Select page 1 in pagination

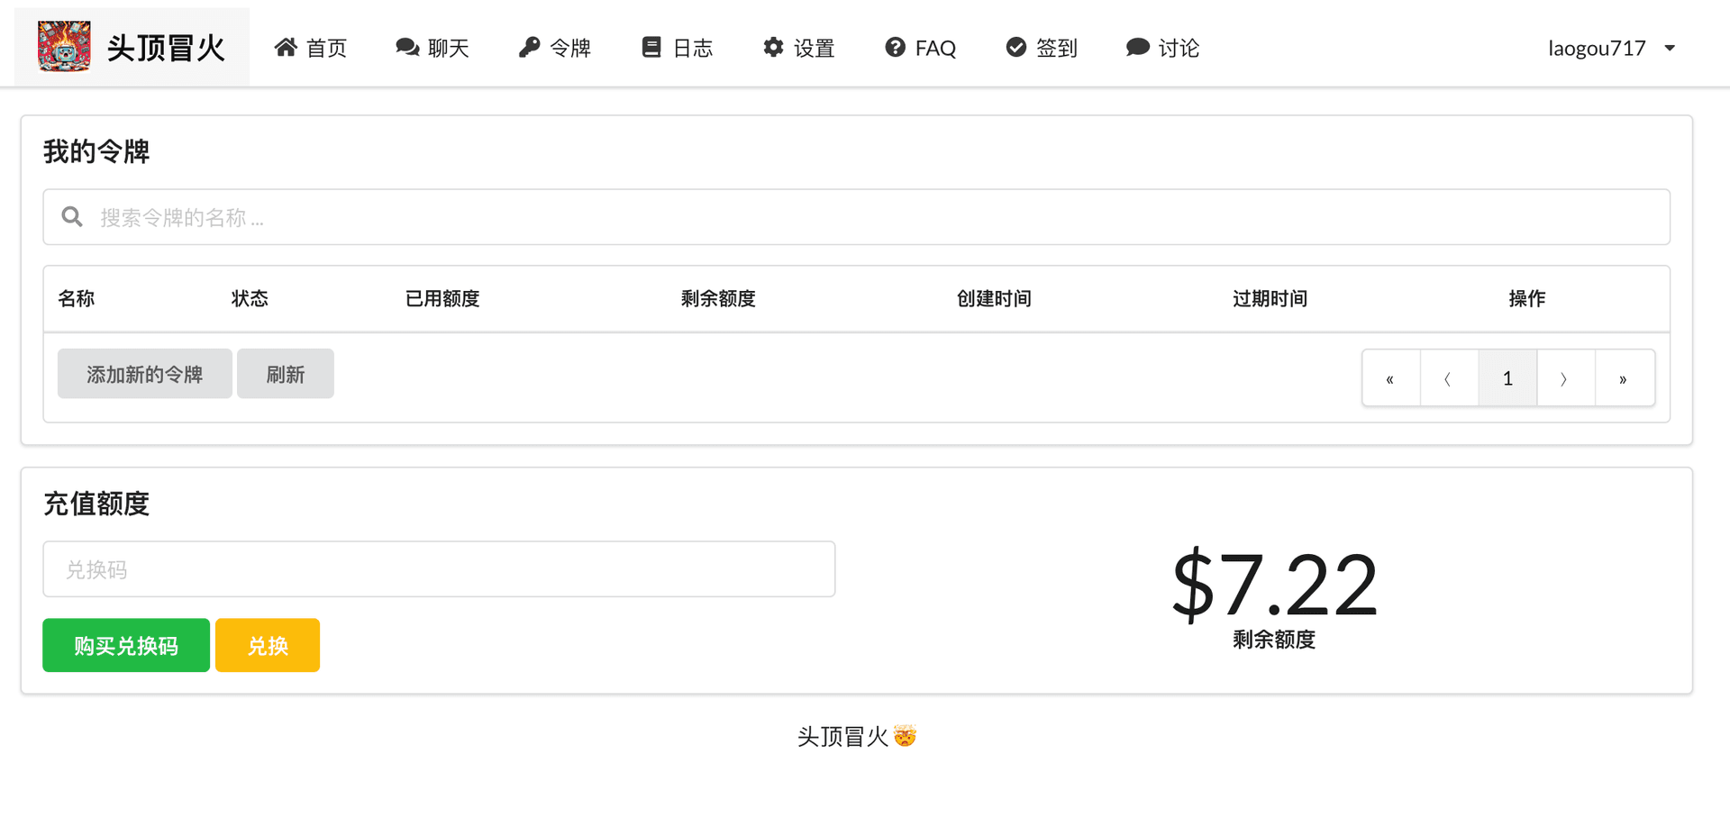click(x=1507, y=378)
